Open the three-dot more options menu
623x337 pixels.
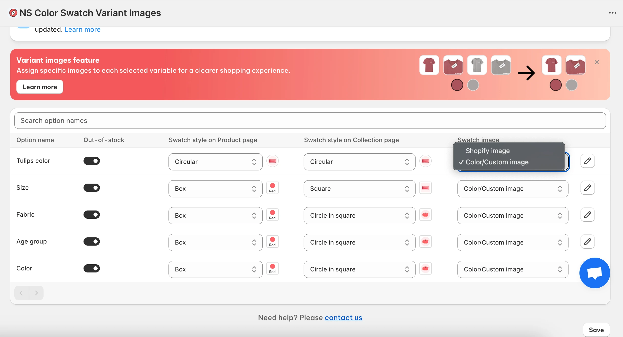point(612,13)
